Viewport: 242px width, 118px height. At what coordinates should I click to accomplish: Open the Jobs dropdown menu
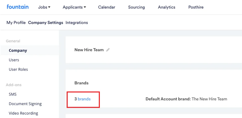pyautogui.click(x=44, y=7)
